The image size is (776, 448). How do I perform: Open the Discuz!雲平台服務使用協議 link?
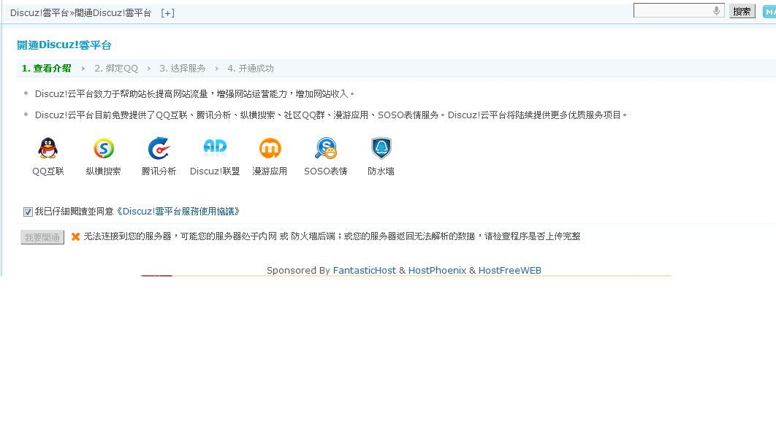pos(178,212)
